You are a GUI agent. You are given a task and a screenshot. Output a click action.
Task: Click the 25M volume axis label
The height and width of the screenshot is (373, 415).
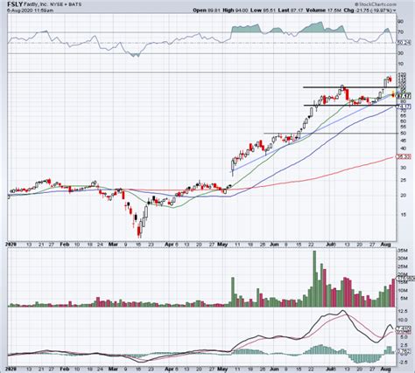point(402,266)
